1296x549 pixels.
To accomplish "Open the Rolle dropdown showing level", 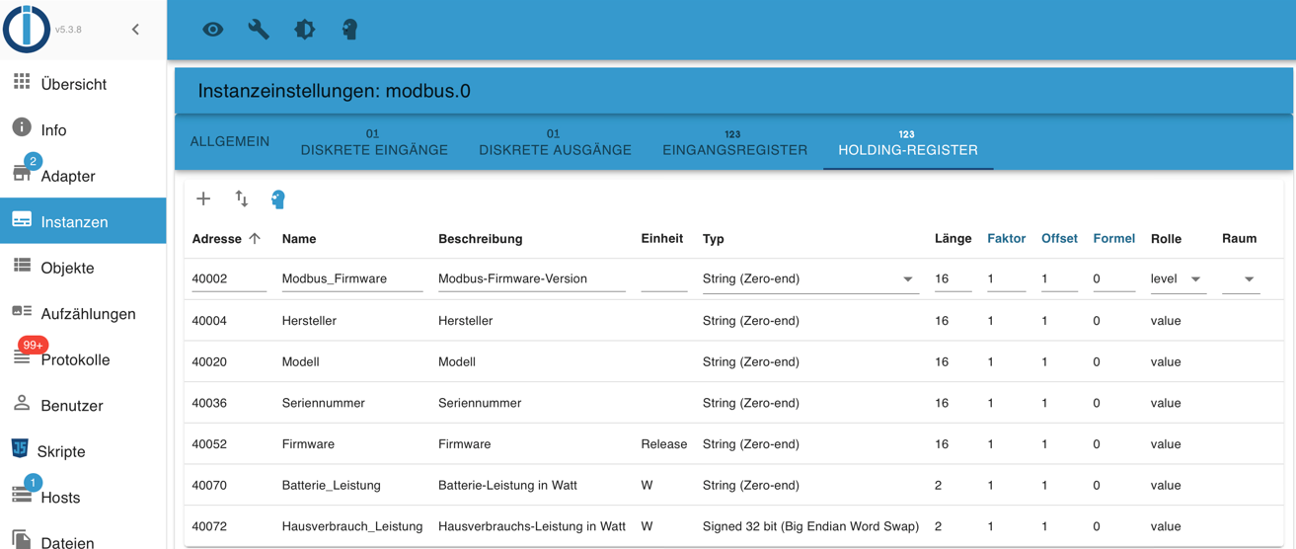I will tap(1178, 279).
